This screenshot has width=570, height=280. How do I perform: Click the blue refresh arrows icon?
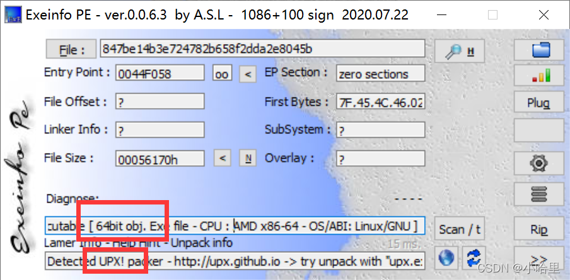point(474,258)
